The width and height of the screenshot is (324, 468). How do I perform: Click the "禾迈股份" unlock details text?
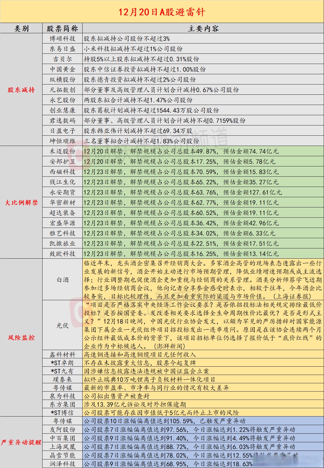point(181,151)
